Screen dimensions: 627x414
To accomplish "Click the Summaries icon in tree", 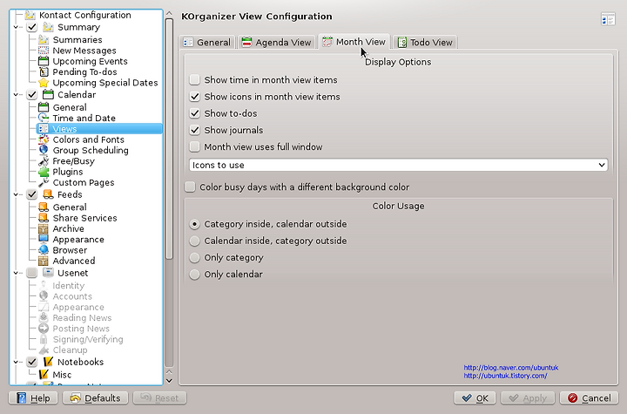I will [44, 39].
